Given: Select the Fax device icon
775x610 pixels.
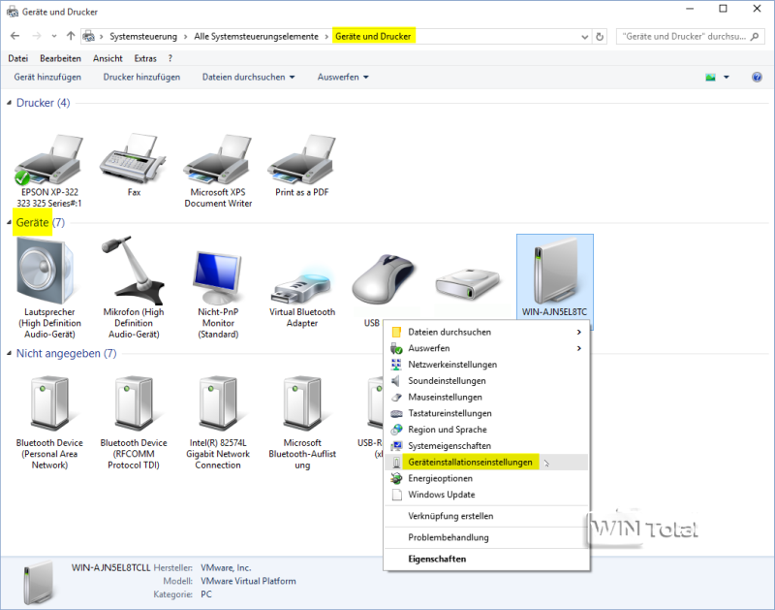Looking at the screenshot, I should coord(134,159).
